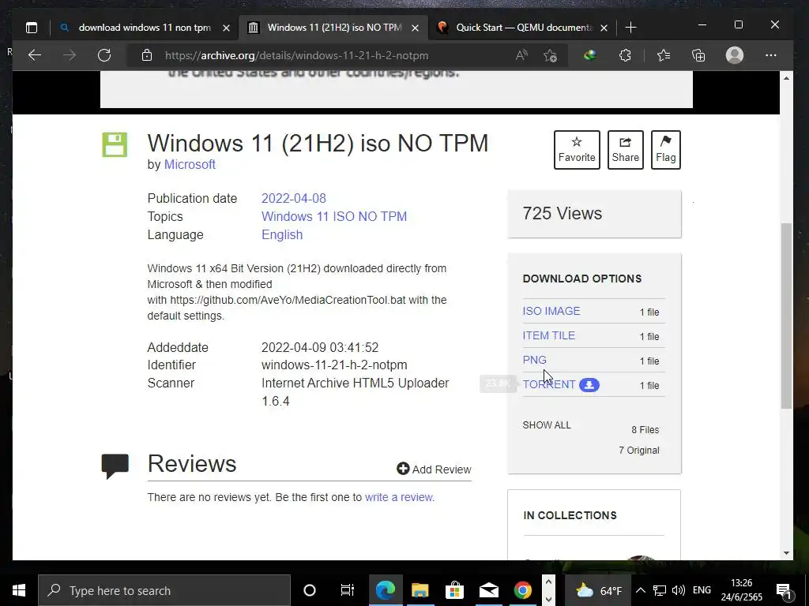Click the page vertical scrollbar thumb

pyautogui.click(x=786, y=316)
